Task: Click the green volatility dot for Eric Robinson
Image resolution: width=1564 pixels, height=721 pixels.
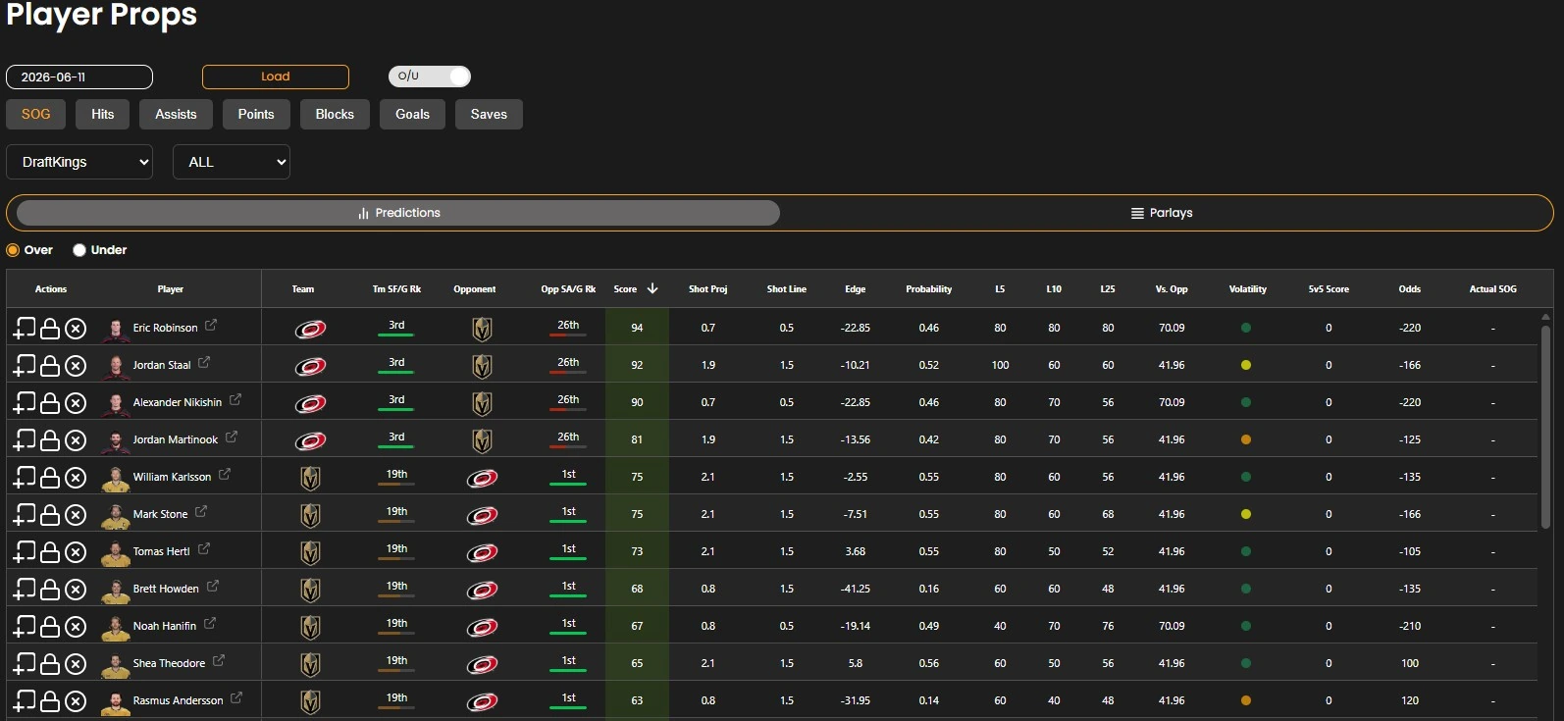Action: tap(1246, 328)
